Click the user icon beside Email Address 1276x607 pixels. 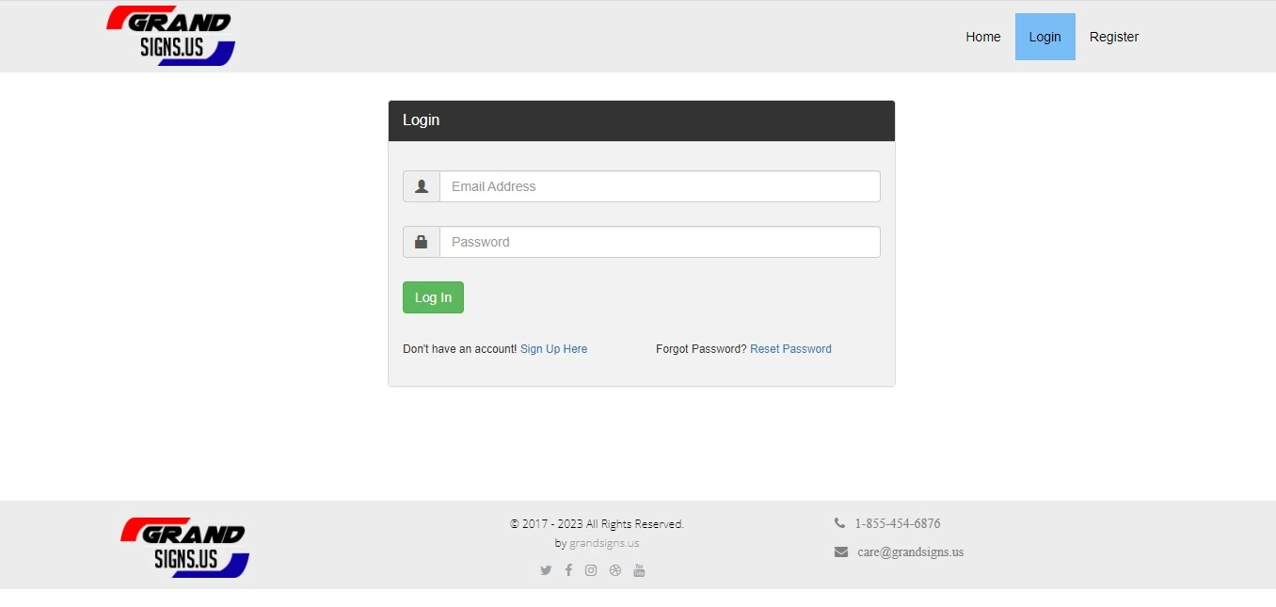422,186
